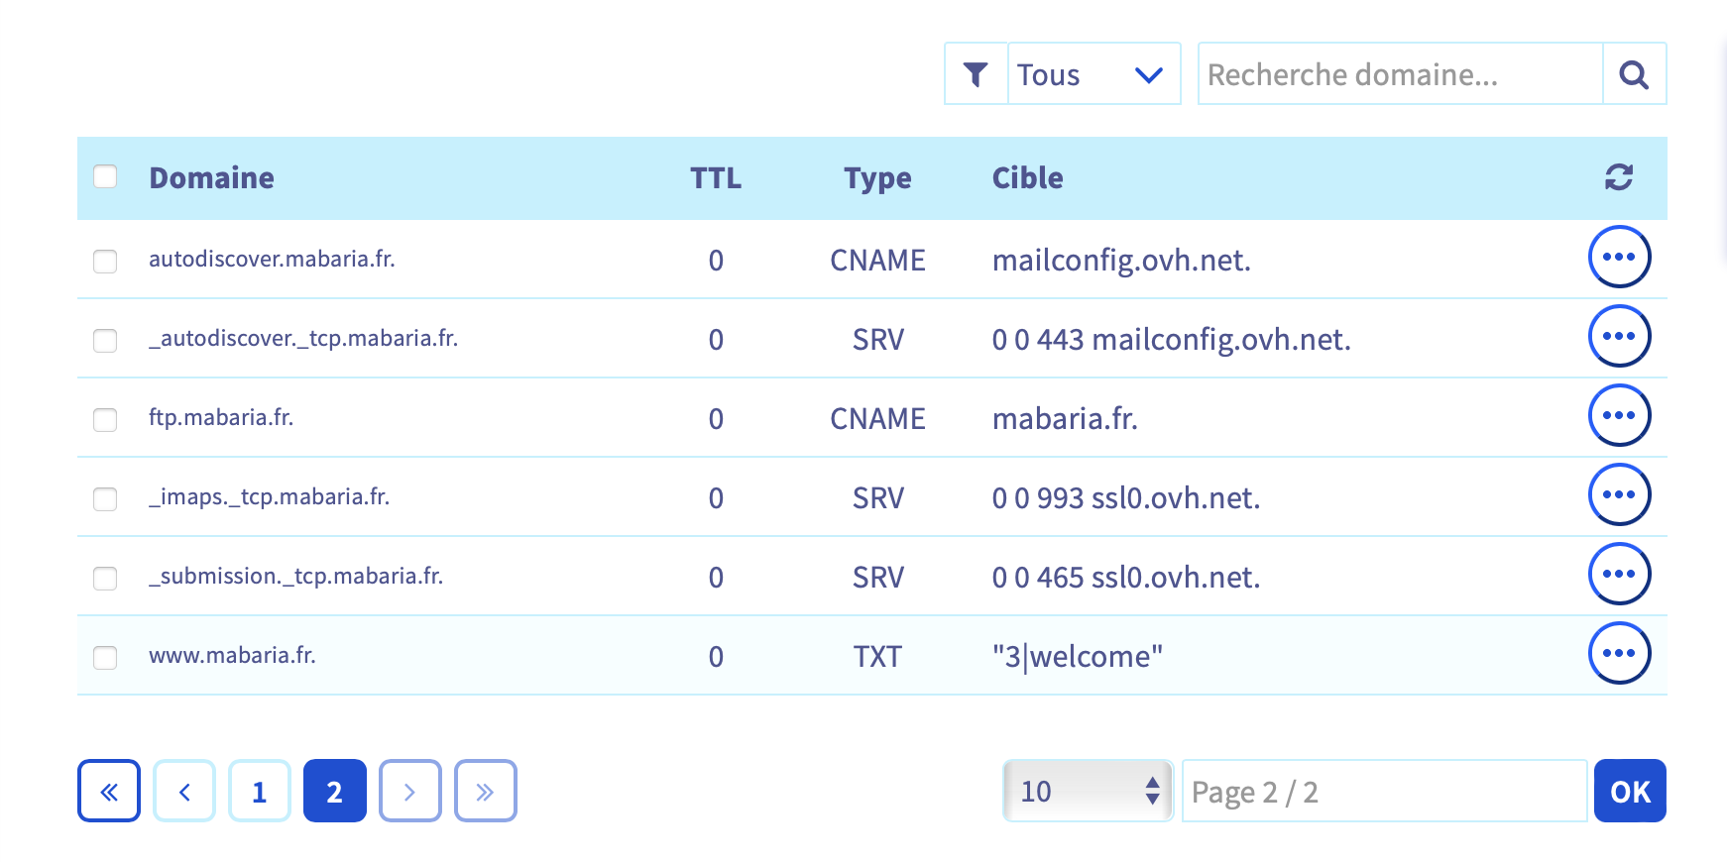Open actions menu for www.mabaria.fr. TXT record
The height and width of the screenshot is (862, 1727).
(1618, 653)
